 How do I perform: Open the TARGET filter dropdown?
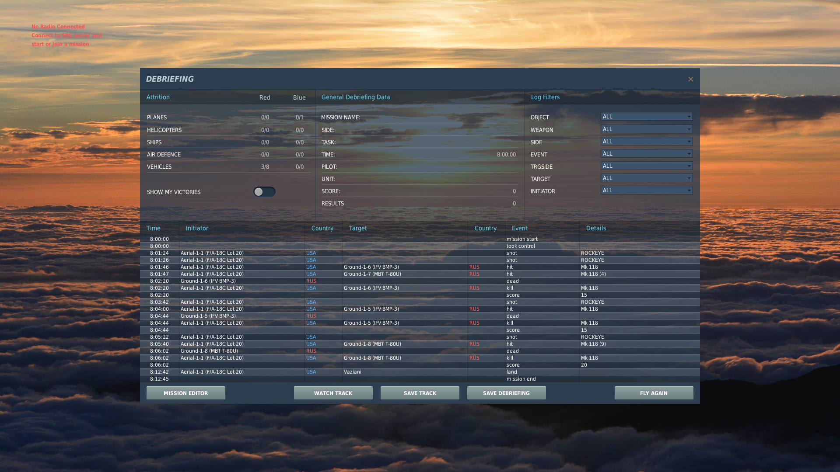(647, 178)
